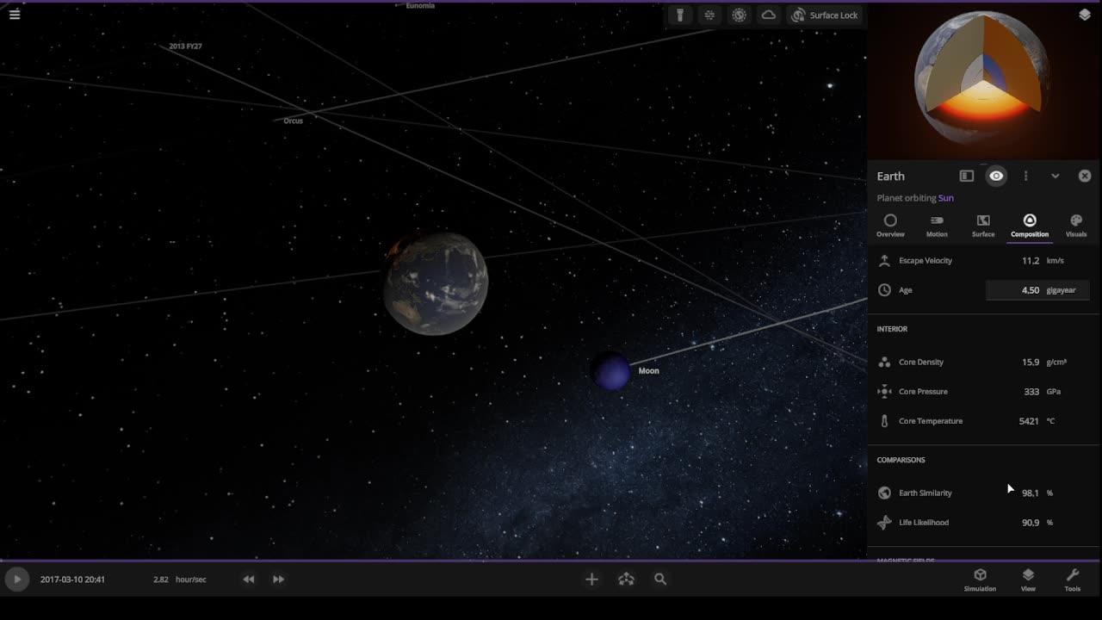Click the INTERIOR section header
Screen dimensions: 1102x620
point(892,329)
